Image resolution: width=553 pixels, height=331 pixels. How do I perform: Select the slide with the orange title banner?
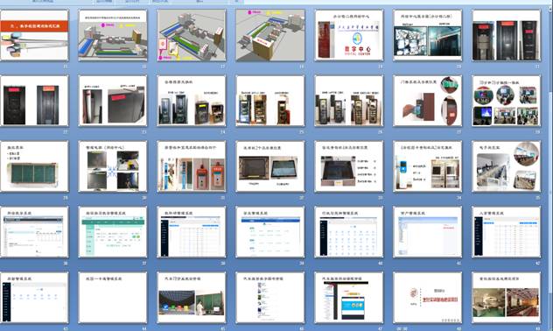click(x=34, y=35)
